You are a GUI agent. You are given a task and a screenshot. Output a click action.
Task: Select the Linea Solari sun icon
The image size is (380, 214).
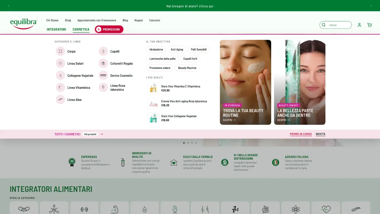(60, 63)
